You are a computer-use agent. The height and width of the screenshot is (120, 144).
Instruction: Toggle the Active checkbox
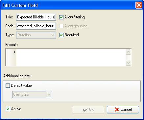click(8, 109)
